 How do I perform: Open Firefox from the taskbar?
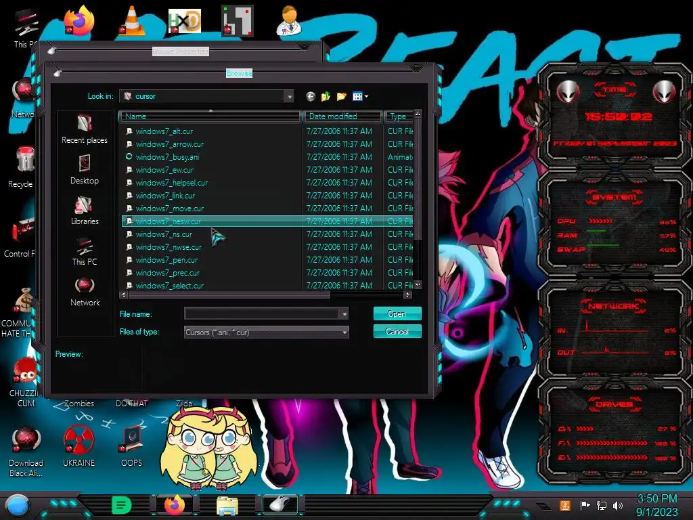click(x=174, y=505)
